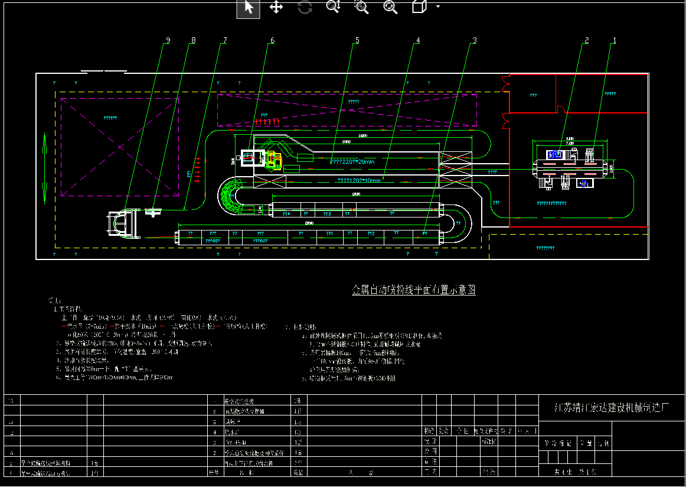Select the callout number 4 label
The height and width of the screenshot is (487, 686).
tap(418, 40)
